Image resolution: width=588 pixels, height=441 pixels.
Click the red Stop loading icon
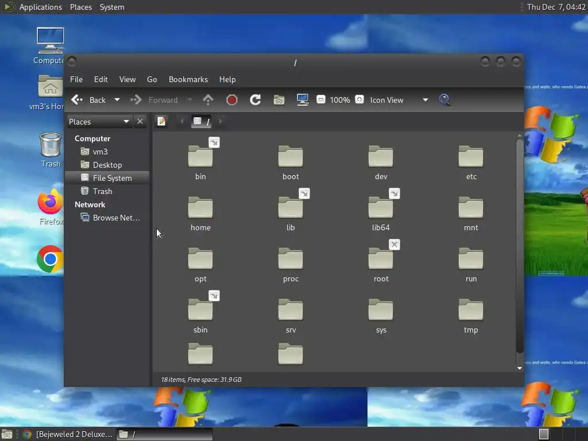(x=232, y=100)
